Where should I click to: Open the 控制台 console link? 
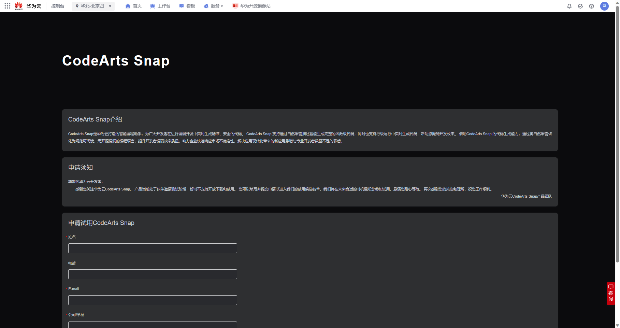click(58, 6)
